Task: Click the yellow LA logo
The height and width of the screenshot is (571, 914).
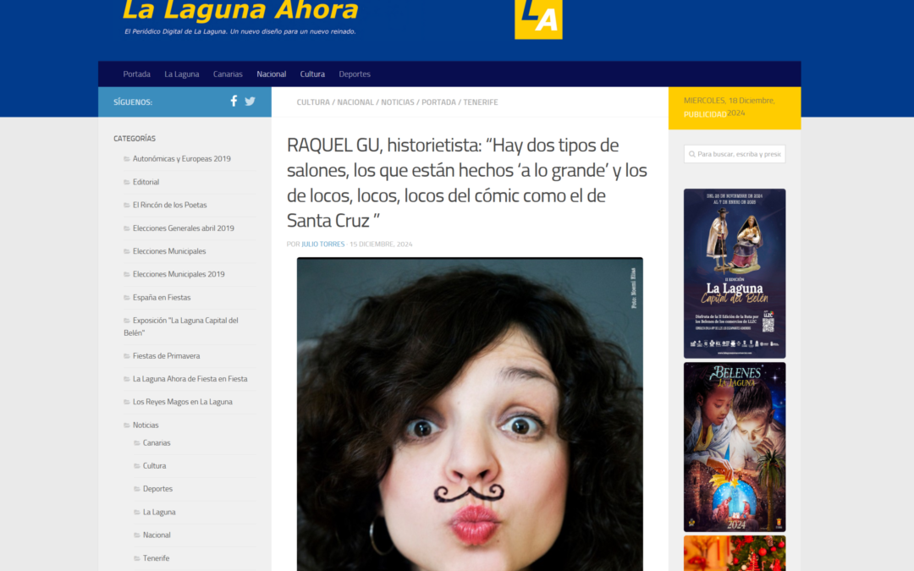Action: [x=538, y=19]
